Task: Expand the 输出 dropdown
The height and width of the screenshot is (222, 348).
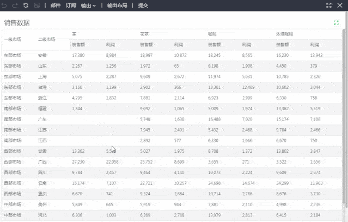Action: 88,5
